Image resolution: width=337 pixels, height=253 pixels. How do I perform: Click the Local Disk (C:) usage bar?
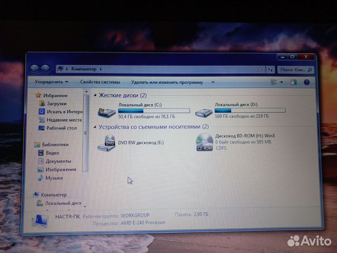coord(154,111)
